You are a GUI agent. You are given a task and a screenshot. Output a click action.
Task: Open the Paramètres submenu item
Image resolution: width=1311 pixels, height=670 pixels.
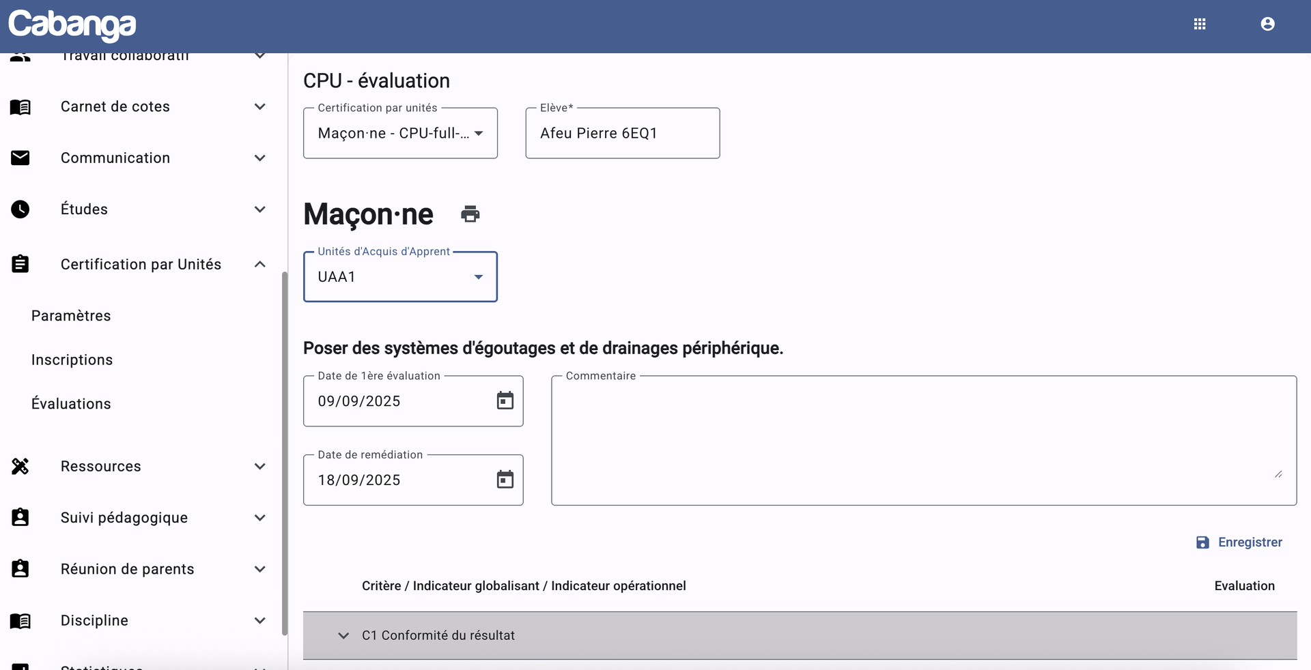click(x=71, y=316)
